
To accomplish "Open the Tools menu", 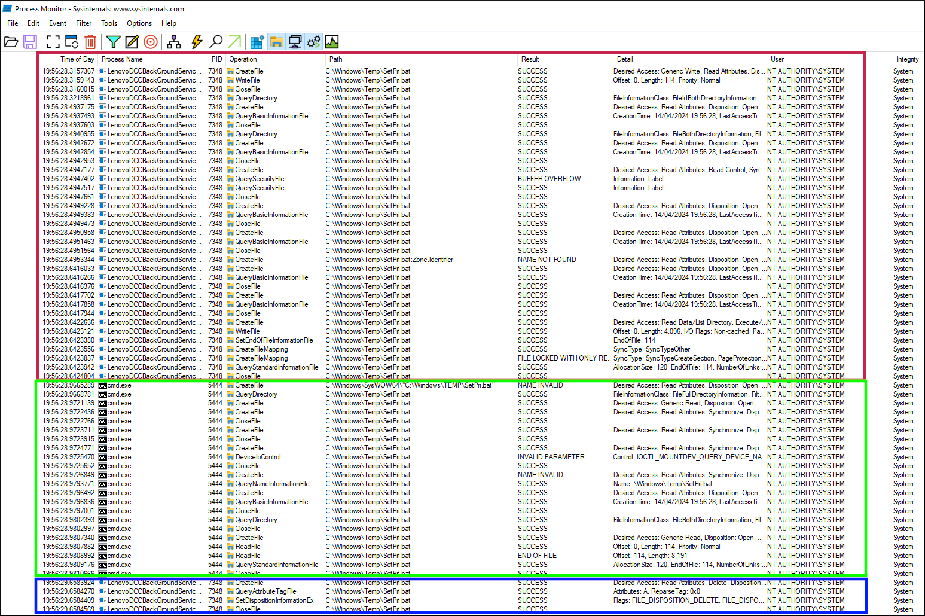I will pos(109,23).
